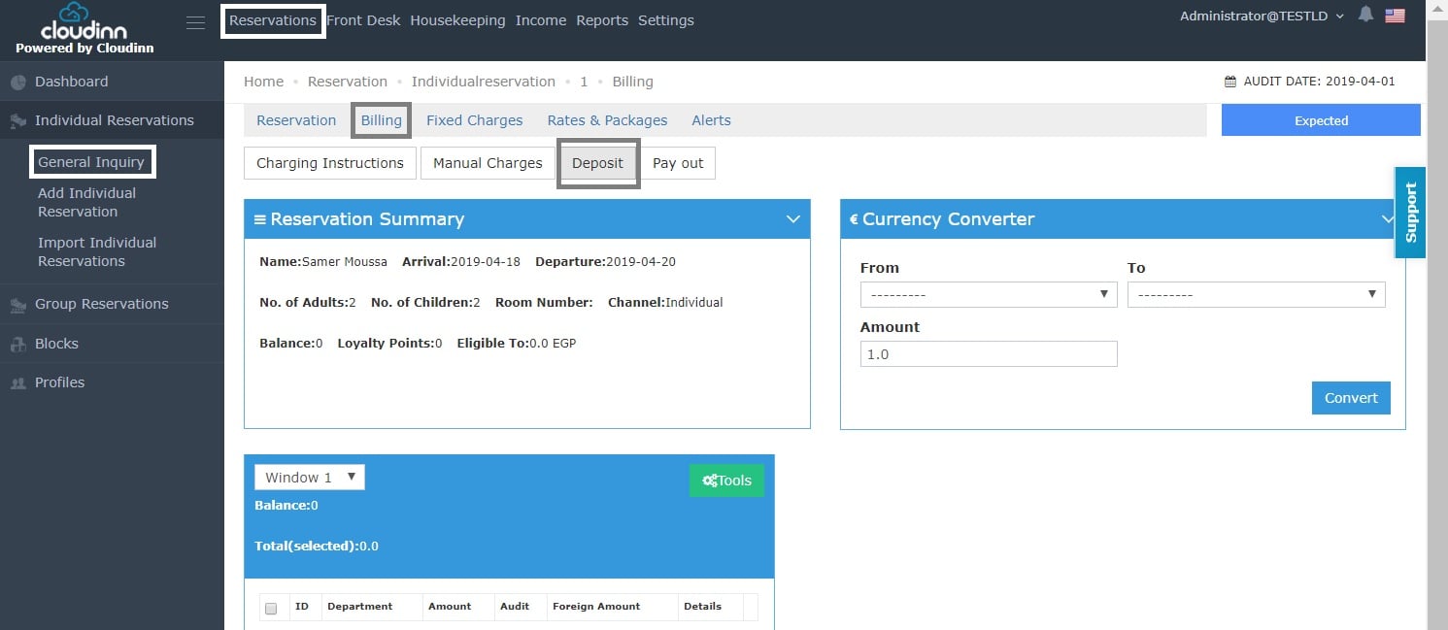Viewport: 1448px width, 630px height.
Task: Click the Dashboard pie chart icon
Action: coord(18,83)
